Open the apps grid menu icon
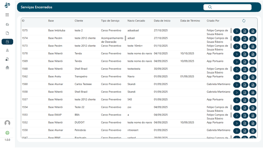 coord(7,15)
